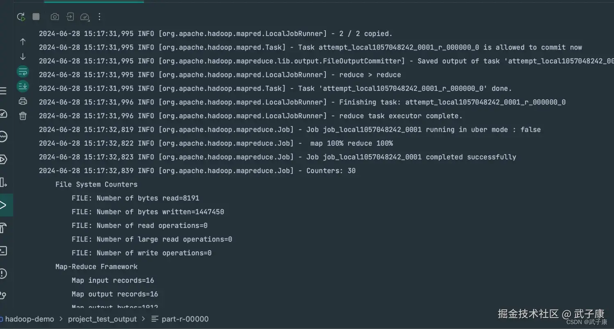614x329 pixels.
Task: Open the Build hammer tool window
Action: (x=3, y=228)
